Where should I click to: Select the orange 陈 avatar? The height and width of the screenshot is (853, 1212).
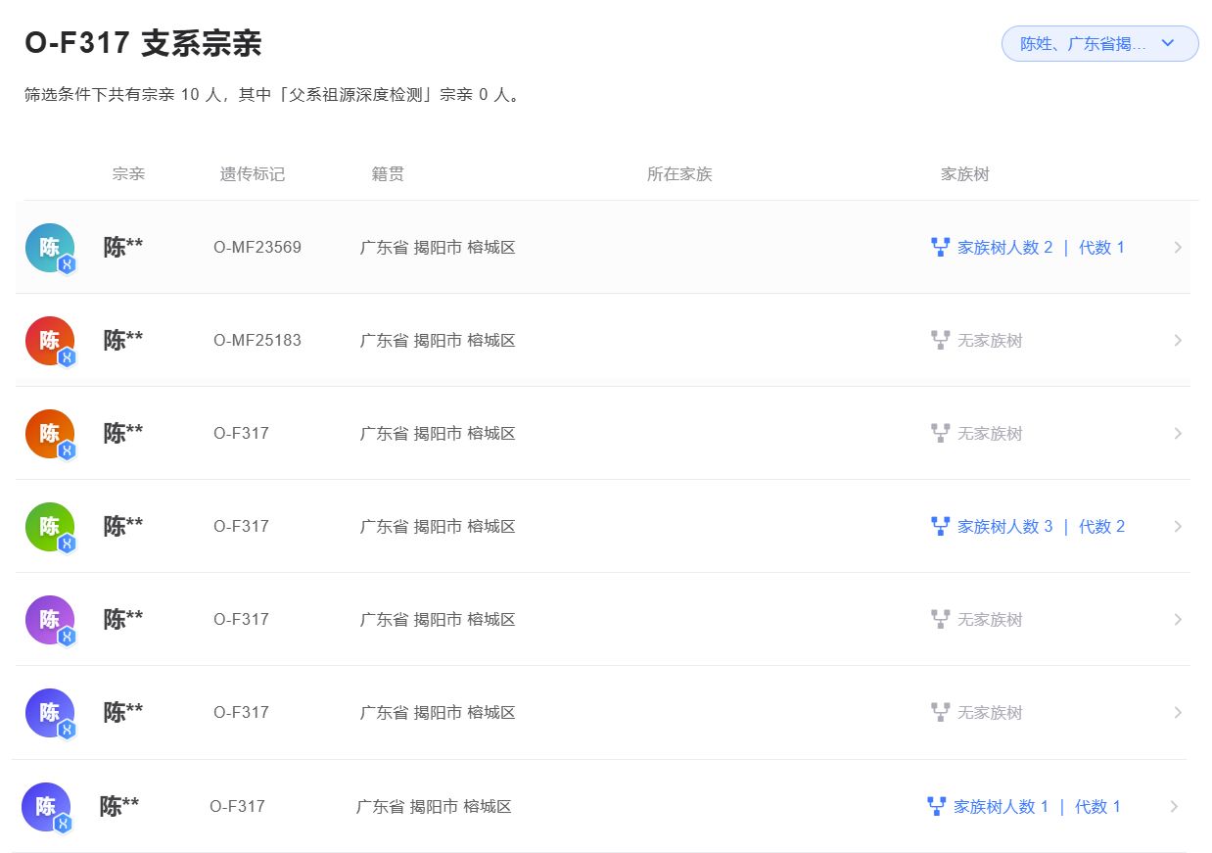point(49,433)
